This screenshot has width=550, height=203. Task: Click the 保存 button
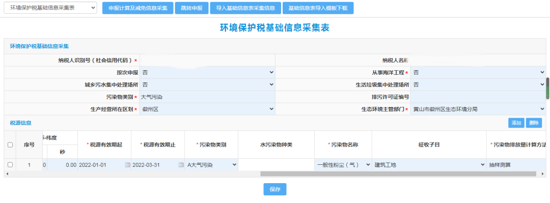pos(275,189)
